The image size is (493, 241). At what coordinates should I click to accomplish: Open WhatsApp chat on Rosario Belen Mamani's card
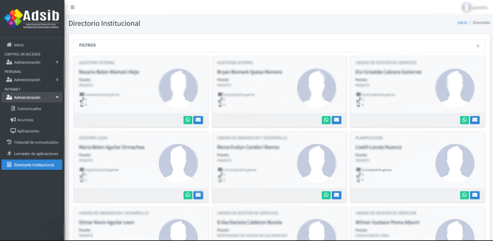click(x=188, y=120)
